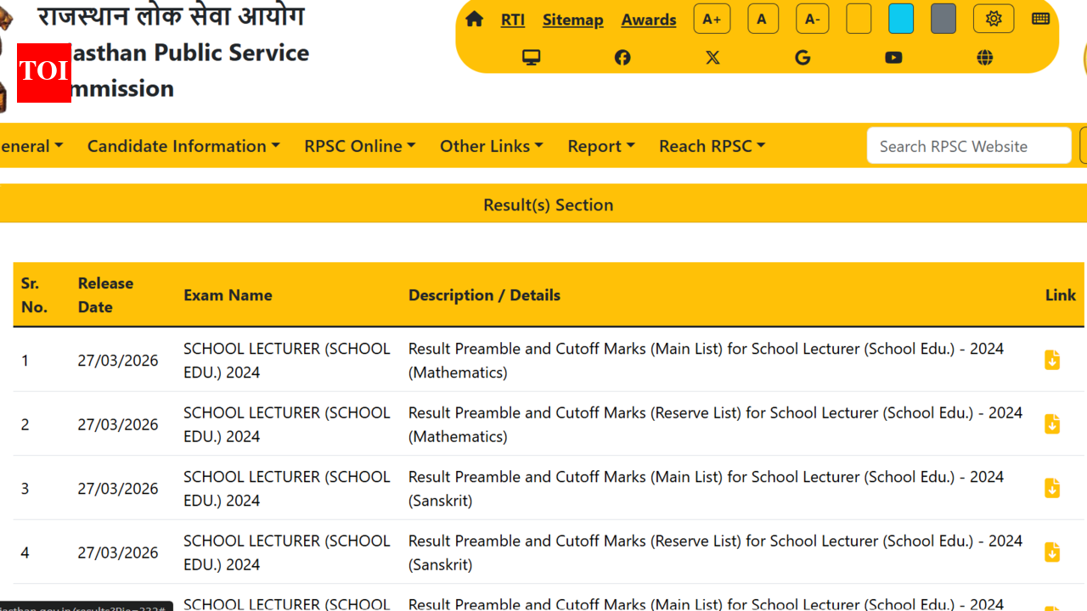
Task: Open the Reach RPSC menu
Action: tap(712, 146)
